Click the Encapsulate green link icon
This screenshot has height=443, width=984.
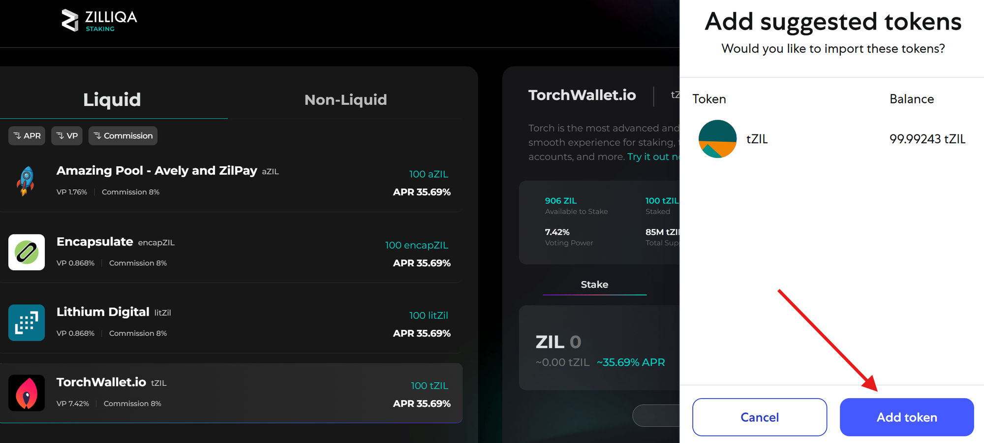tap(27, 252)
